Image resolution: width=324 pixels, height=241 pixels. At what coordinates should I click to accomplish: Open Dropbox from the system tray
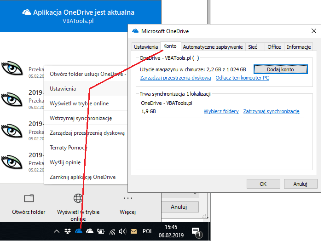pyautogui.click(x=68, y=231)
